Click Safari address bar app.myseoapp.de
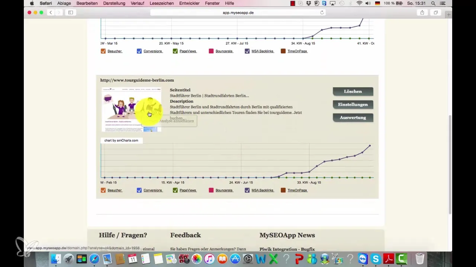The height and width of the screenshot is (267, 476). [238, 13]
